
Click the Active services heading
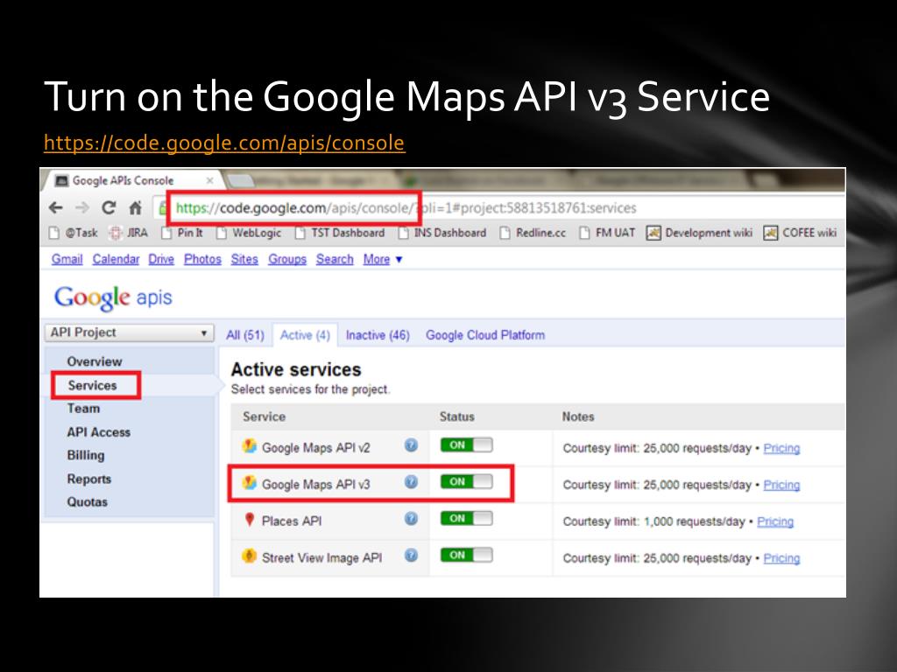[296, 370]
